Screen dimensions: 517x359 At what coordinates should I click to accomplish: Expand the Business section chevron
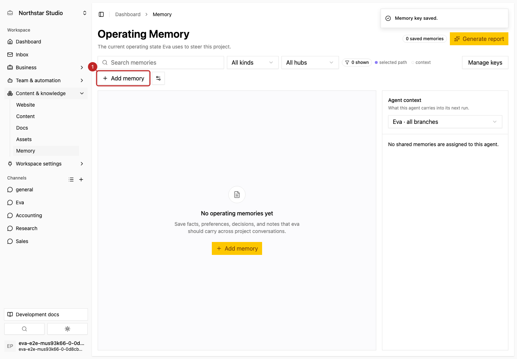[82, 67]
